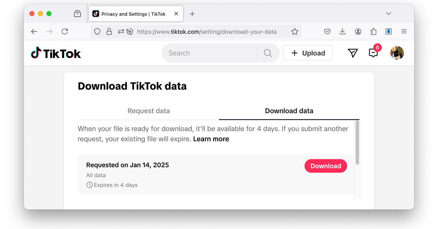Reload the current page
The image size is (438, 229).
coord(65,32)
